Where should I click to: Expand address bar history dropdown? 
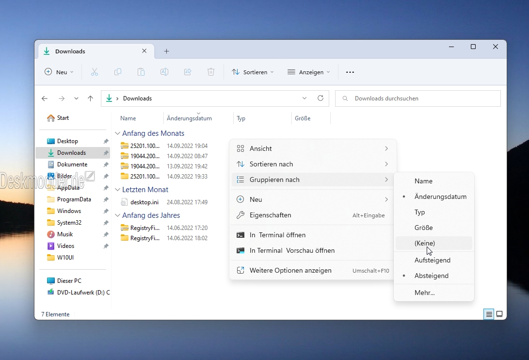tap(305, 98)
